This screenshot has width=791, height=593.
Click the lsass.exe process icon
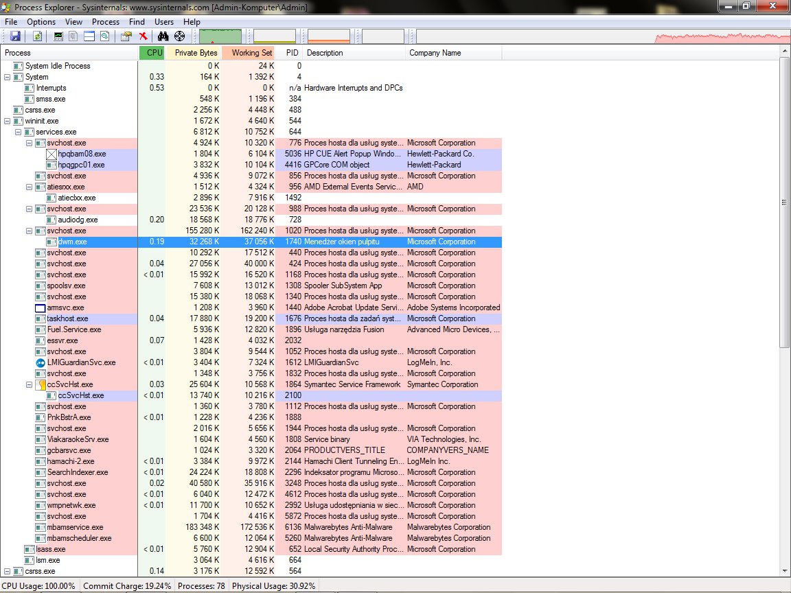30,549
